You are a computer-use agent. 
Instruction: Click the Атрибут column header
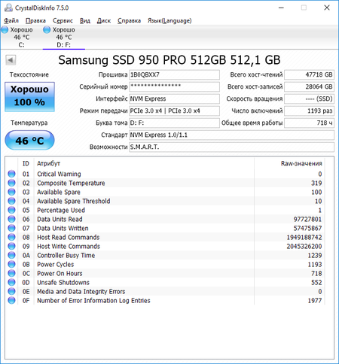pos(144,163)
